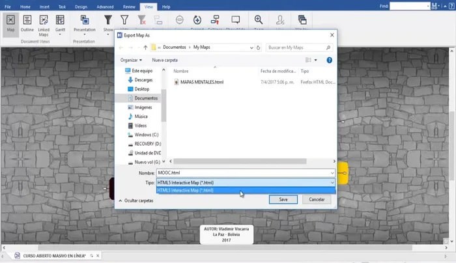The image size is (456, 263).
Task: Open the blue help icon in dialog
Action: click(330, 60)
